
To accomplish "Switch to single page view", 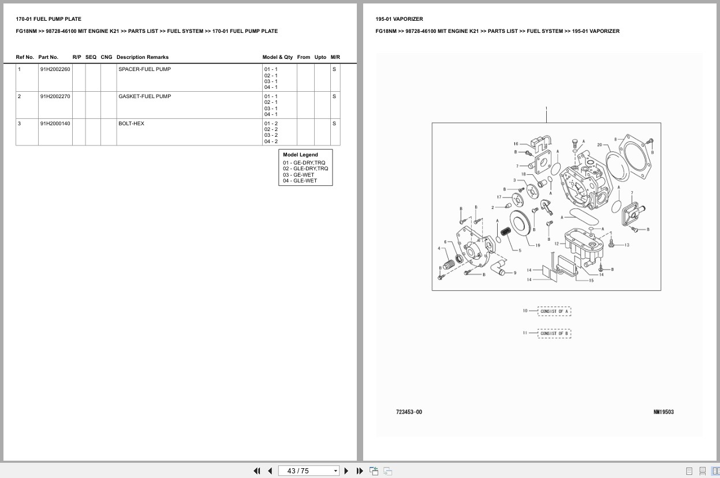I will pyautogui.click(x=689, y=471).
